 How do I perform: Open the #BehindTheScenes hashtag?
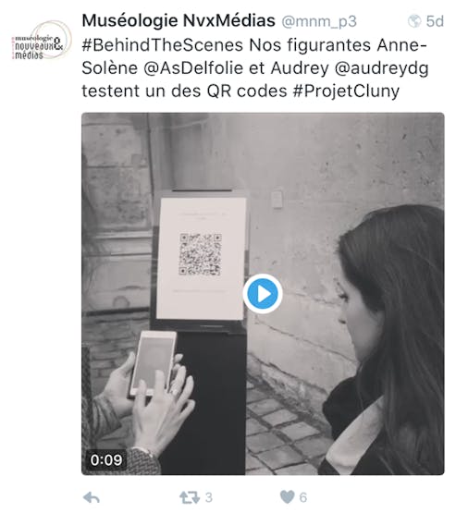click(163, 44)
